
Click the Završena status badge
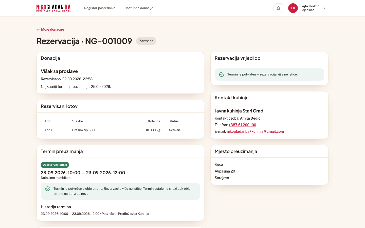146,41
